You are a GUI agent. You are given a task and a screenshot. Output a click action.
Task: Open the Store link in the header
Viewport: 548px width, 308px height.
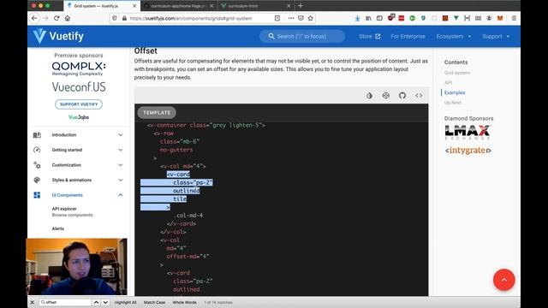pyautogui.click(x=369, y=36)
